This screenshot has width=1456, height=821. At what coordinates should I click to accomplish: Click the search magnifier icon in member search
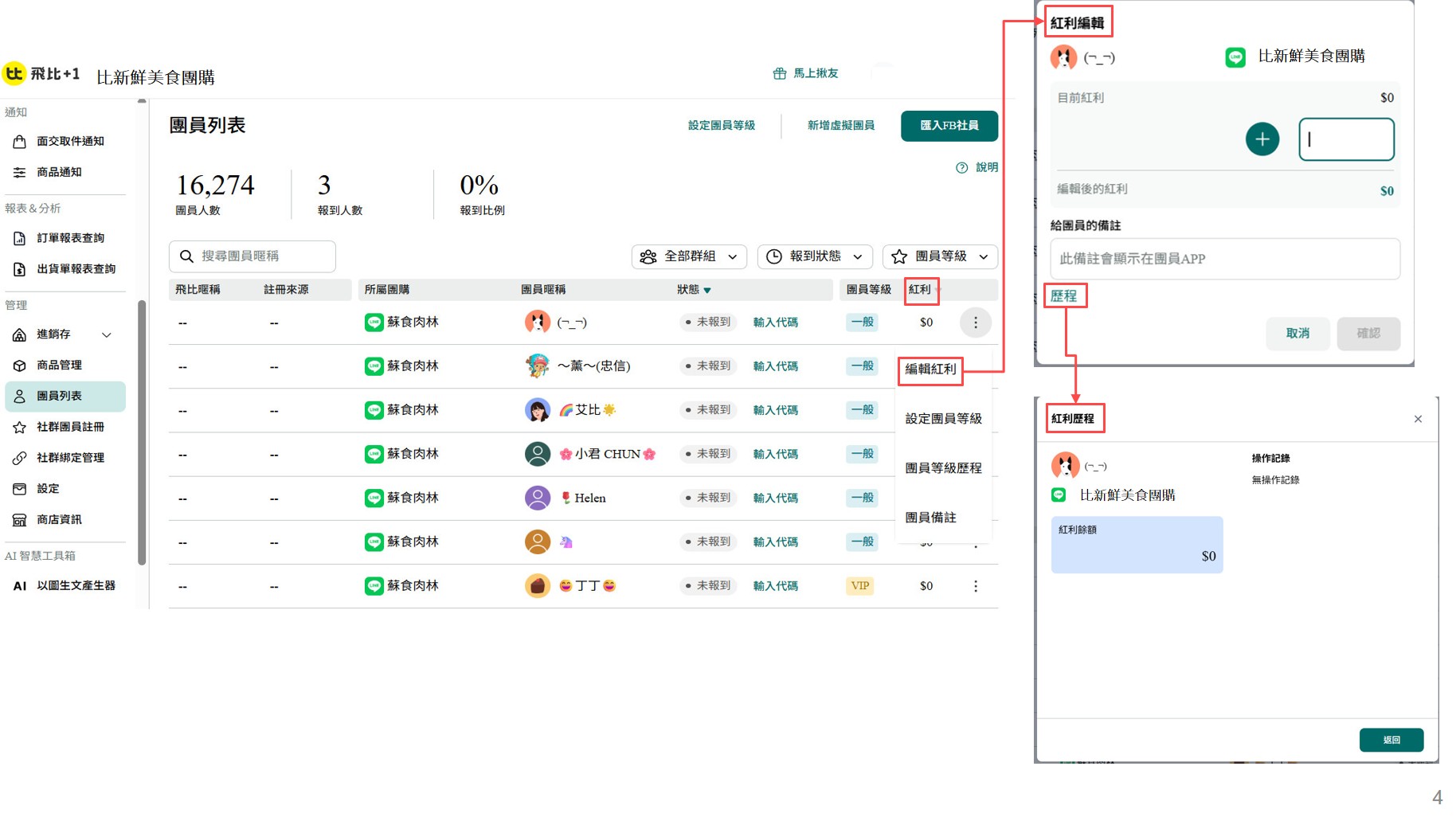[186, 256]
